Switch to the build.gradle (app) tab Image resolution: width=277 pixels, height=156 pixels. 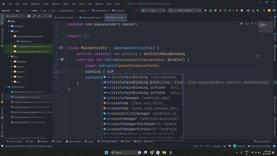point(91,17)
